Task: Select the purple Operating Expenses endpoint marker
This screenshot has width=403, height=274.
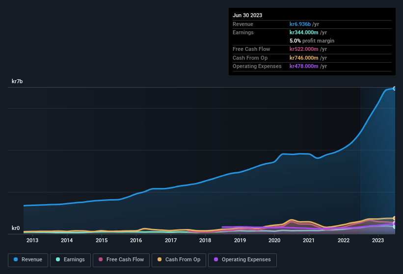Action: (x=394, y=224)
